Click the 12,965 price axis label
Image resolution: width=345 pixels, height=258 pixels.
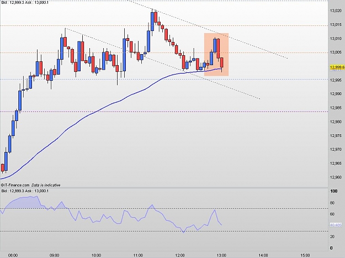point(336,164)
